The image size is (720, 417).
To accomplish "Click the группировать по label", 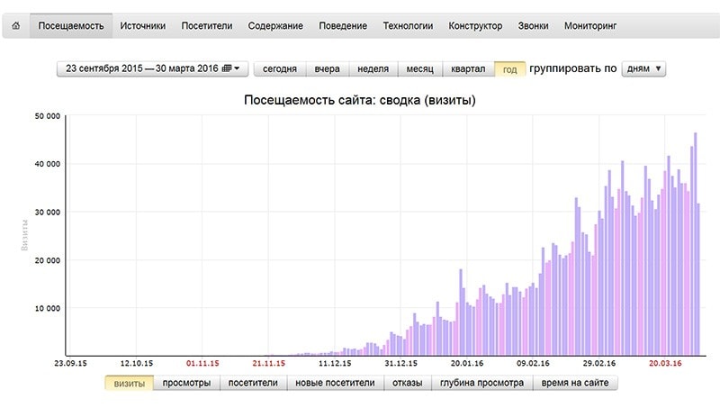I will [572, 68].
